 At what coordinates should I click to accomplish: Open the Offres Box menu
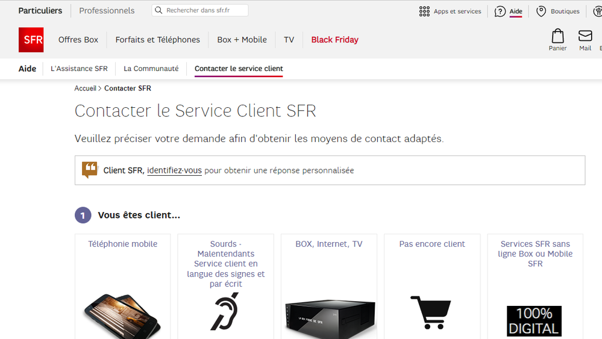[78, 40]
